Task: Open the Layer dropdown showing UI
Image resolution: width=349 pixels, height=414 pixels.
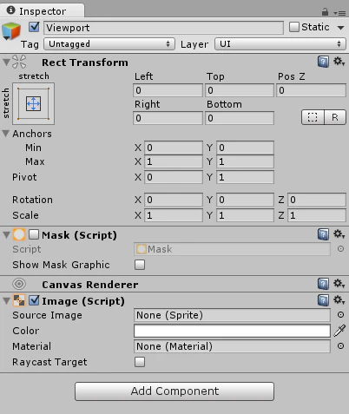Action: [280, 44]
